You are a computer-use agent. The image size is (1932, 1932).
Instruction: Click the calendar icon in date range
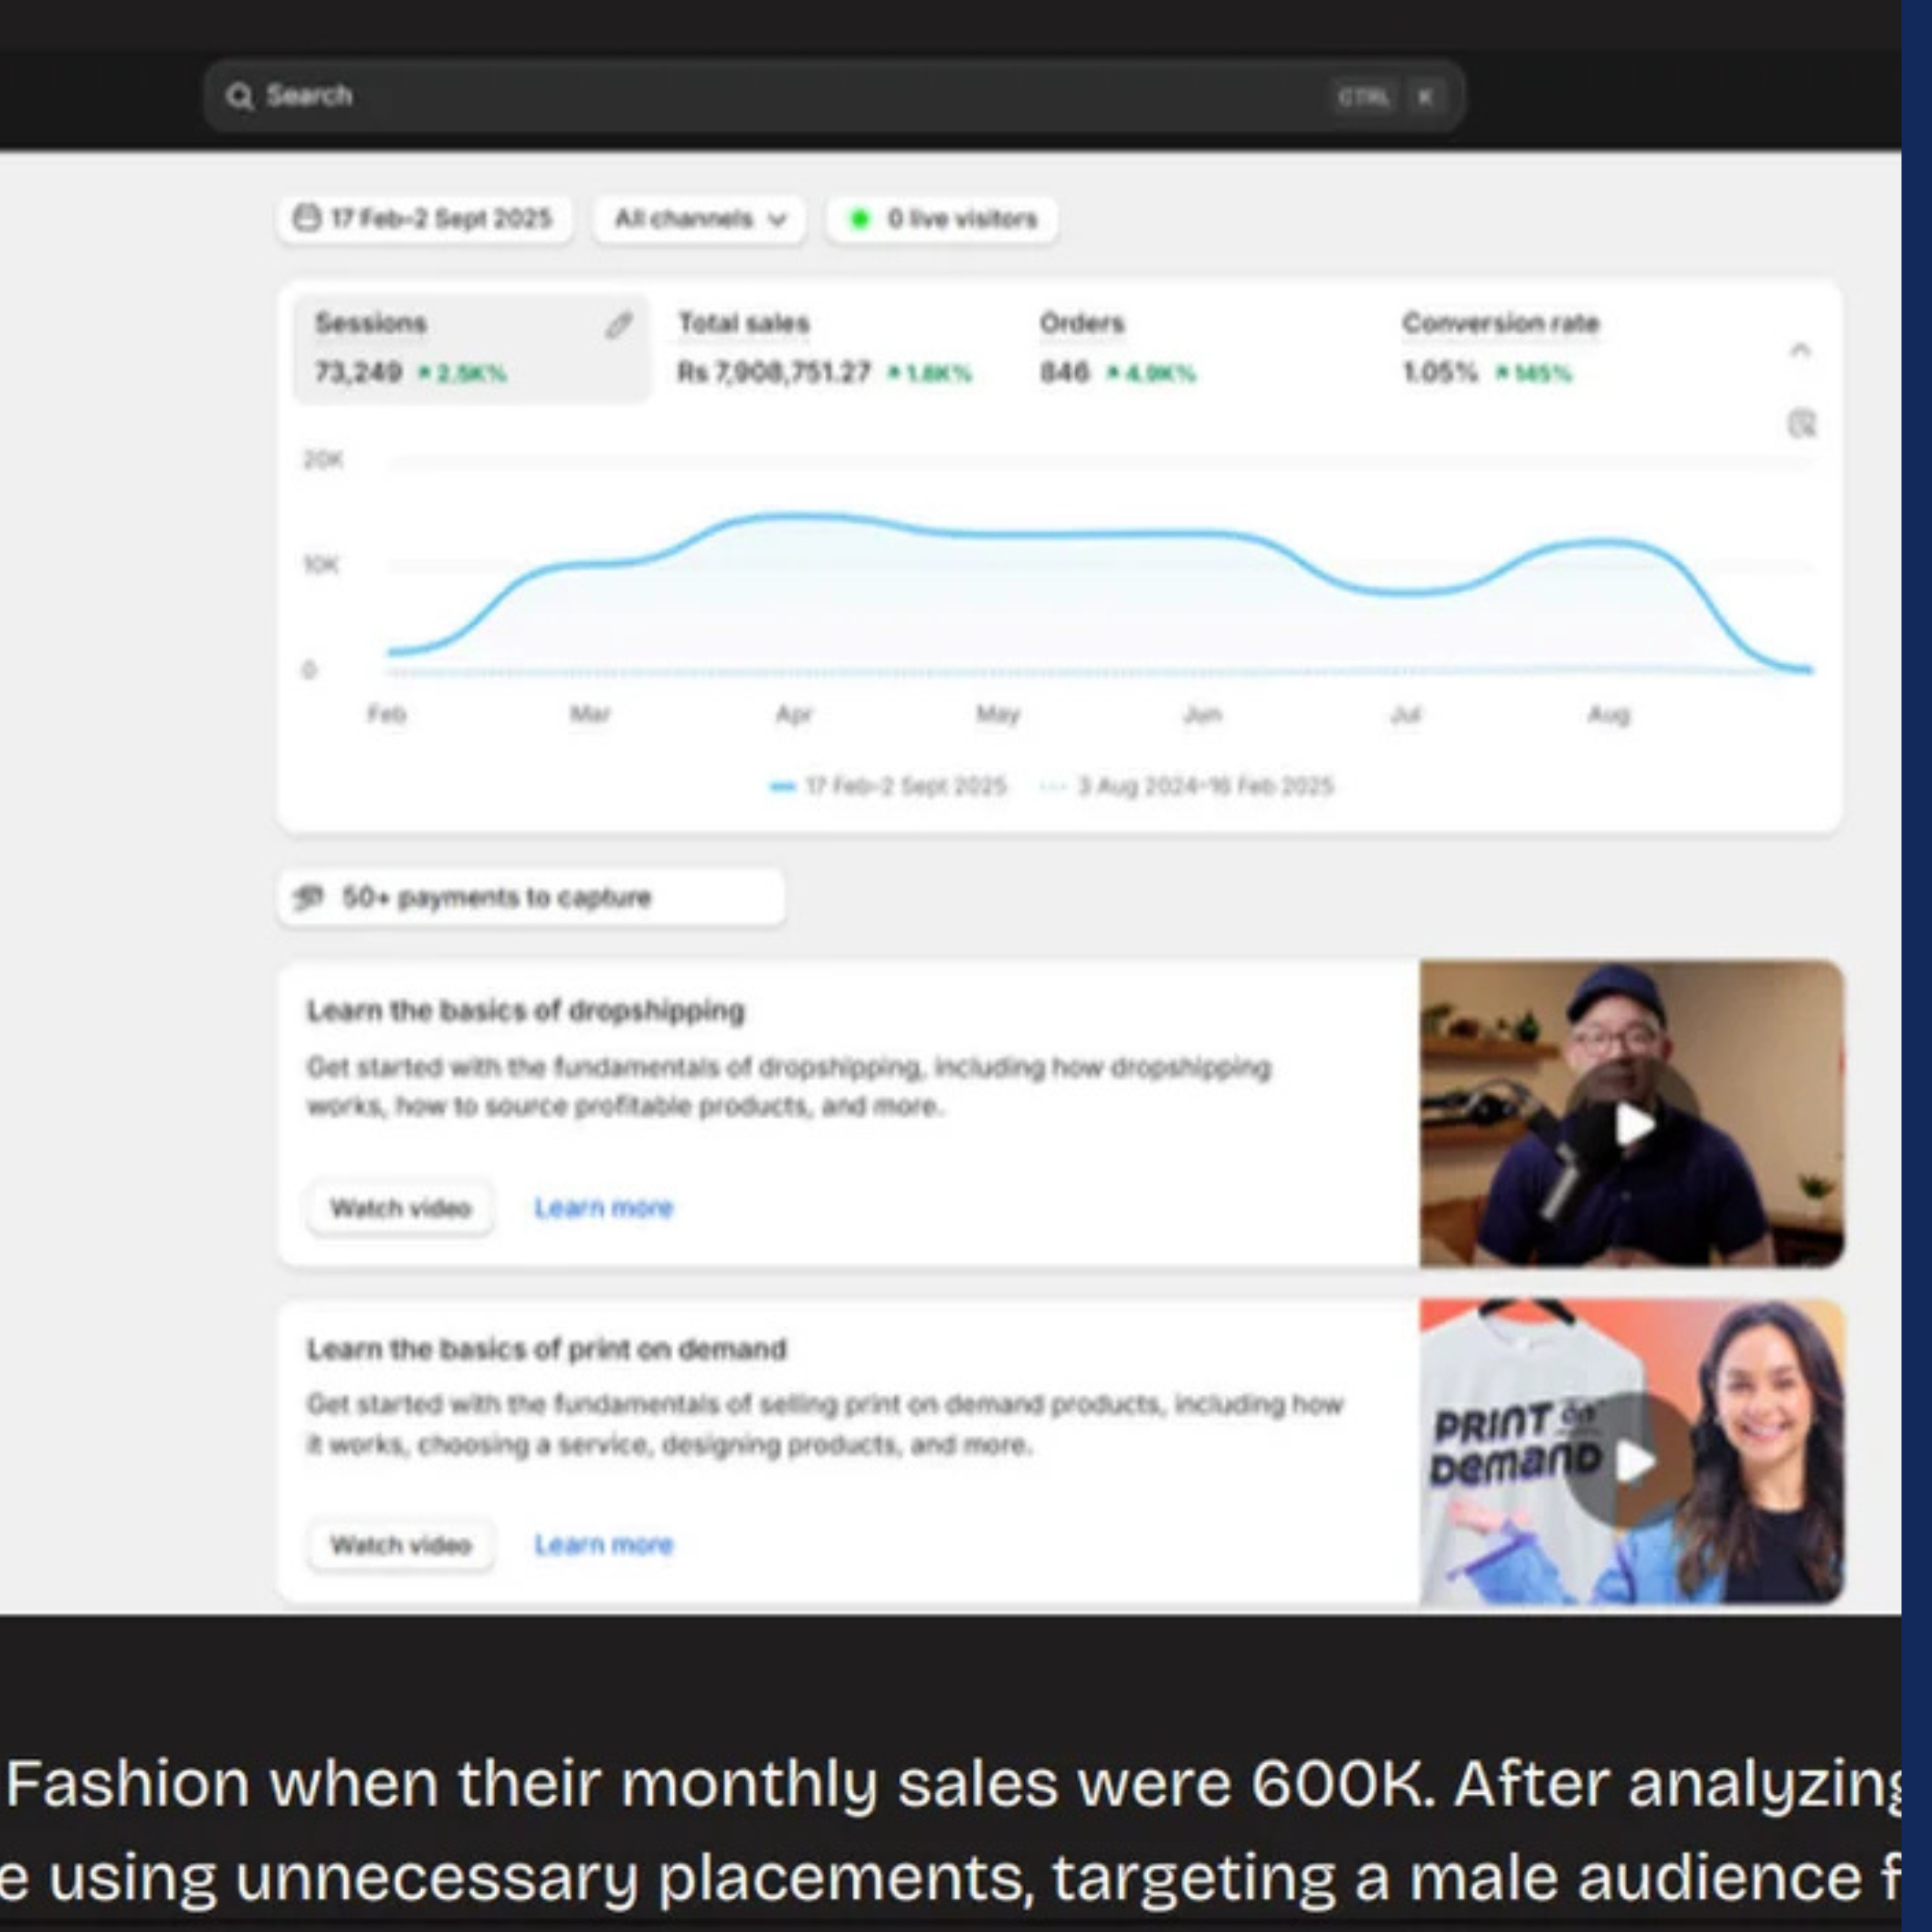click(x=307, y=218)
